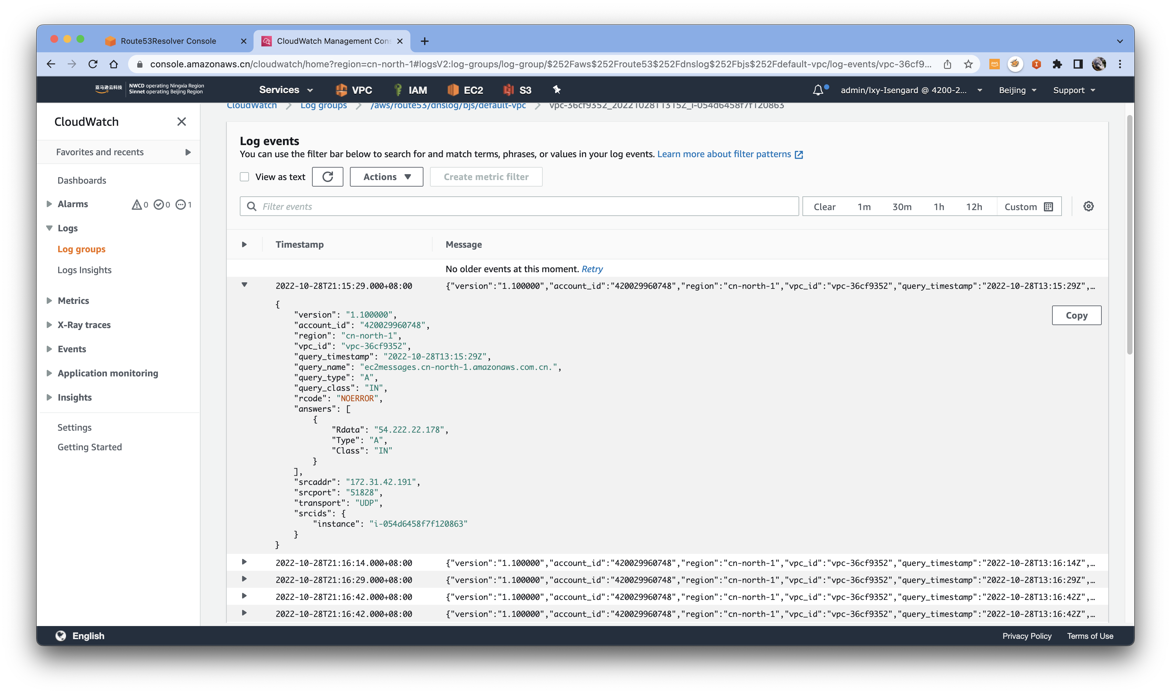Click the pin favorites icon in AWS nav
Screen dimensions: 1171x694
pyautogui.click(x=556, y=89)
